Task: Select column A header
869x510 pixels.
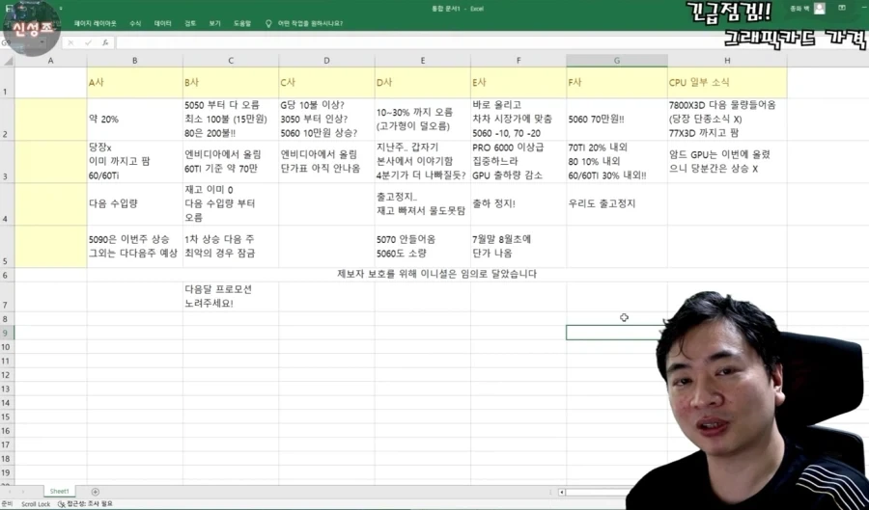Action: pos(50,61)
